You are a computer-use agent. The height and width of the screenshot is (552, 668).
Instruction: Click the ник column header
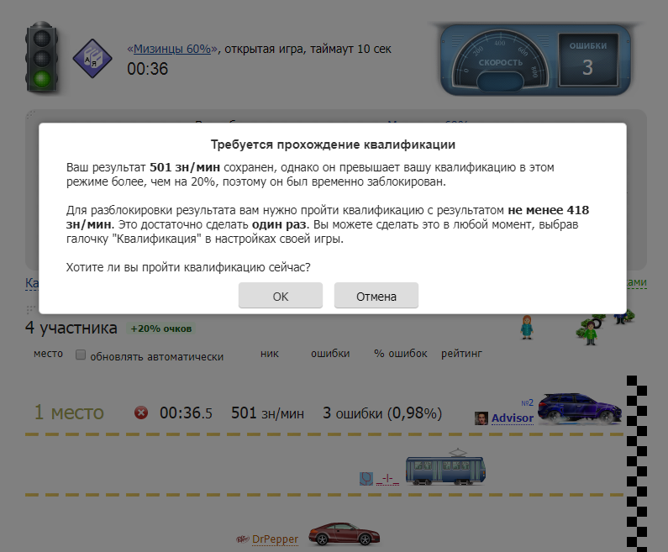click(x=270, y=354)
